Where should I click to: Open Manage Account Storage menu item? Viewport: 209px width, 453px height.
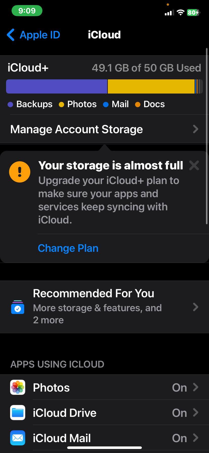pyautogui.click(x=76, y=129)
